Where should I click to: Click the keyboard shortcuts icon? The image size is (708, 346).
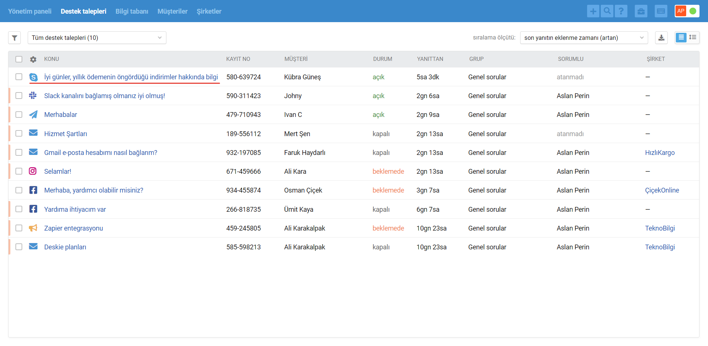(661, 11)
